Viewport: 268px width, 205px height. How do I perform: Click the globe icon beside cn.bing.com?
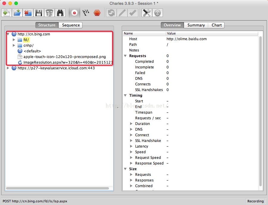(14, 34)
